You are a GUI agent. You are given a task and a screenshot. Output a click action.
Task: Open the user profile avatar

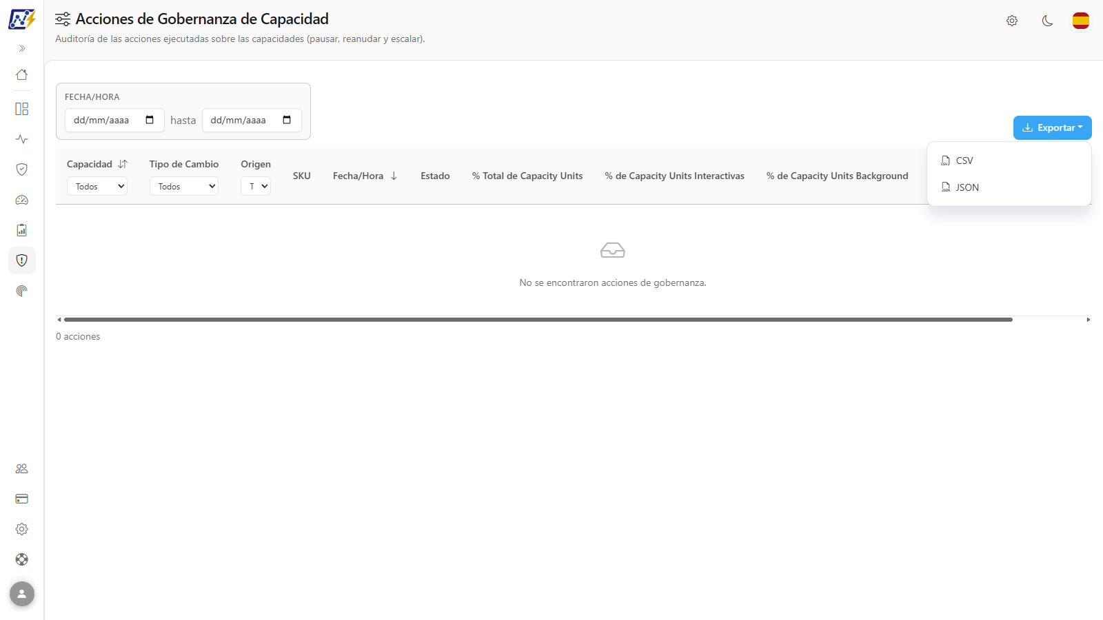22,594
